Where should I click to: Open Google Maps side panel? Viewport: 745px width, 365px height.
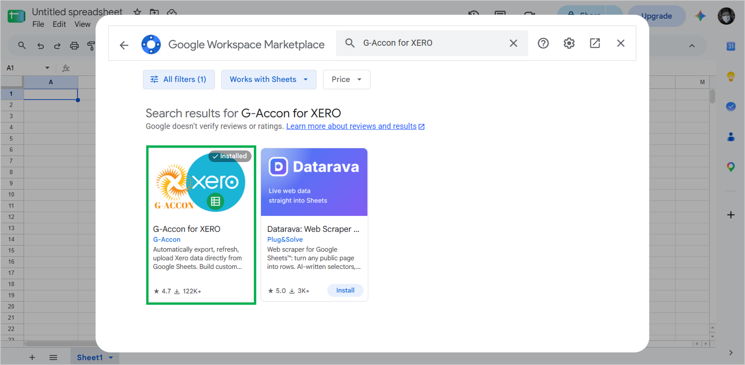(x=731, y=167)
